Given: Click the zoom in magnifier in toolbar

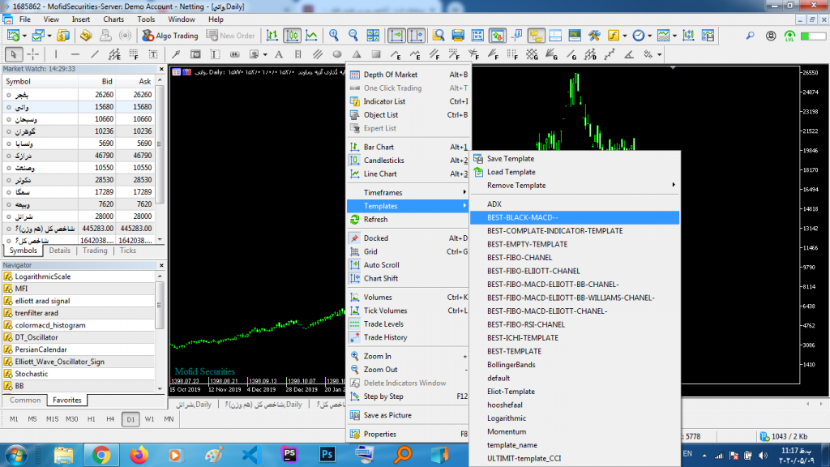Looking at the screenshot, I should [333, 36].
